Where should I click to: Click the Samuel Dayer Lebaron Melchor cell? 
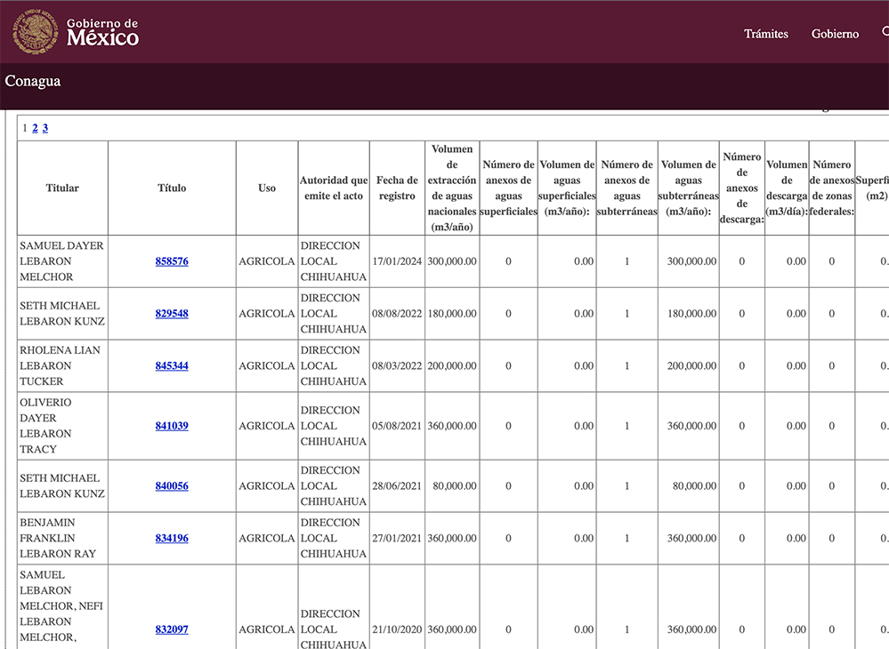tap(61, 261)
